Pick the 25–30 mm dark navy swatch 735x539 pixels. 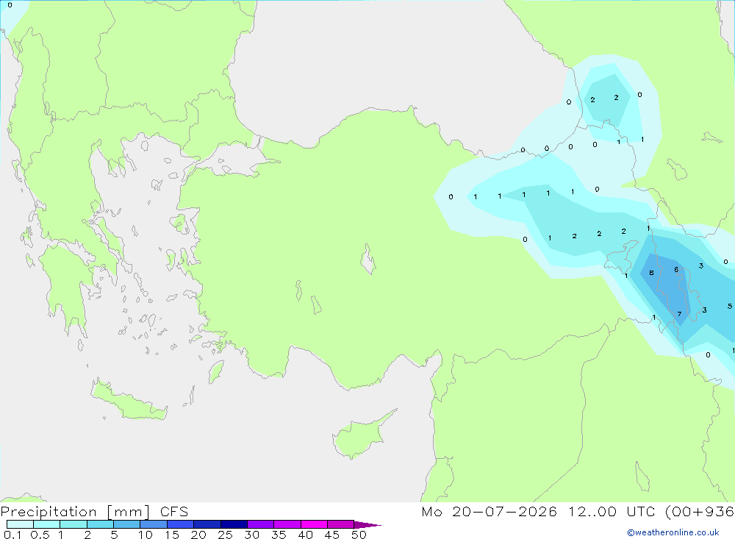point(234,524)
